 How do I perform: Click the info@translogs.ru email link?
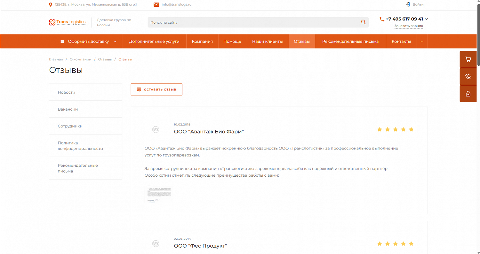click(x=177, y=4)
